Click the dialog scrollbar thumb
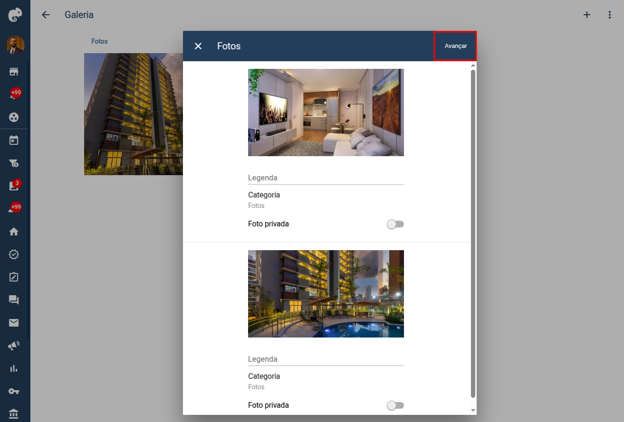624x422 pixels. (x=473, y=234)
